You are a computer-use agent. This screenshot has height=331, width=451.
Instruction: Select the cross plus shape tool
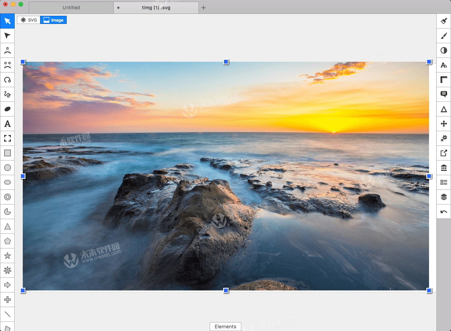coord(7,300)
